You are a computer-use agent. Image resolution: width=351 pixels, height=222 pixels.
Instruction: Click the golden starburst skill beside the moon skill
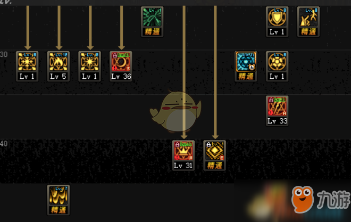coord(89,62)
